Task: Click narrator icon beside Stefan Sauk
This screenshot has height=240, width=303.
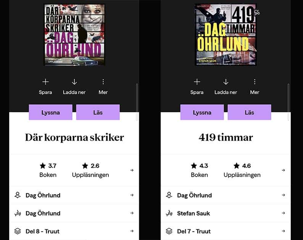Action: 169,213
